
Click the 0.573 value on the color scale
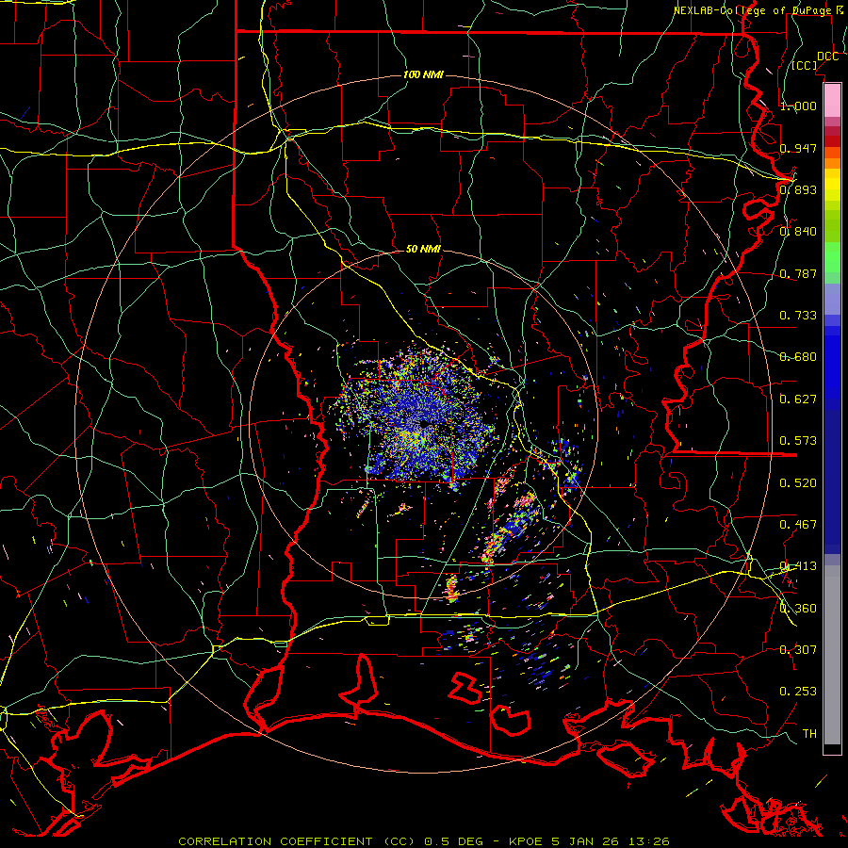click(798, 441)
